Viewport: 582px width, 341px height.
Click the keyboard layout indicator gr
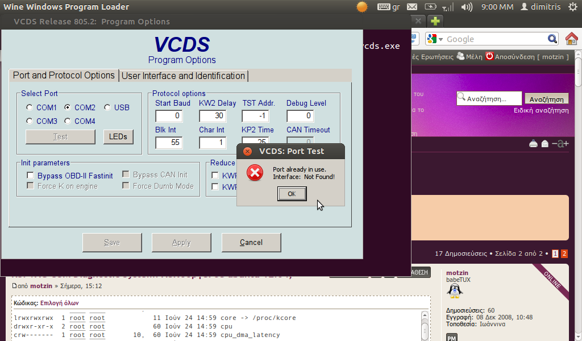pyautogui.click(x=389, y=7)
